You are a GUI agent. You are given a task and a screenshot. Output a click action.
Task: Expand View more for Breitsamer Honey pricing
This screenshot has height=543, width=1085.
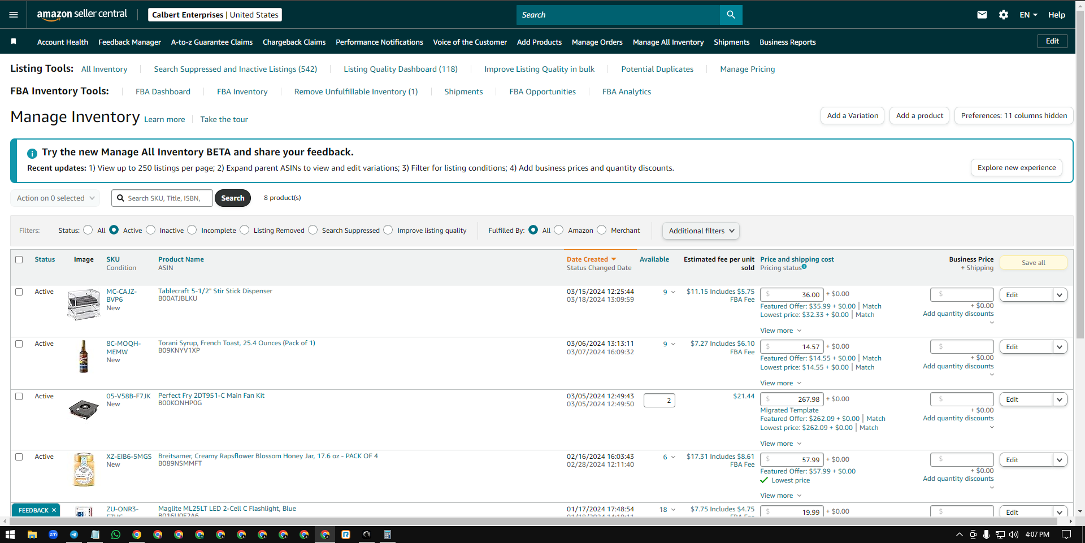[781, 496]
